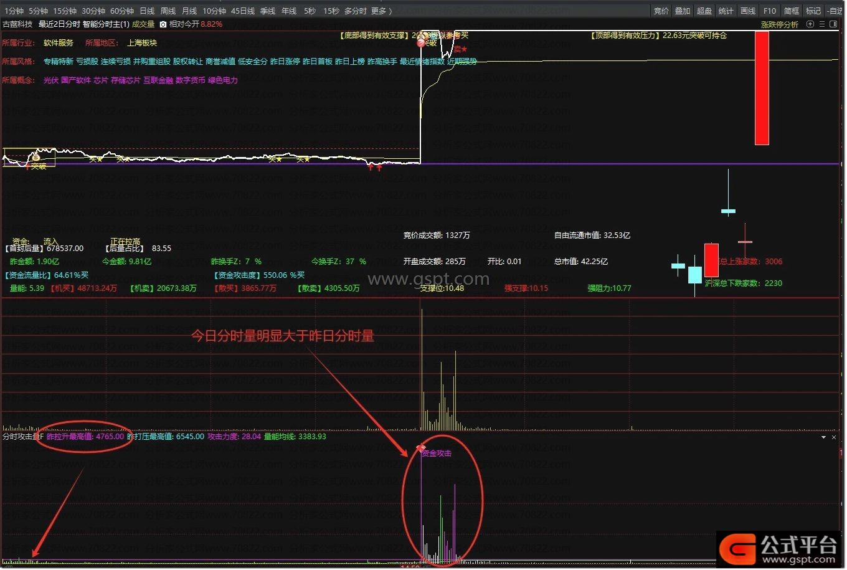The image size is (847, 570).
Task: Click the stock name 古鳌科技
Action: pos(17,24)
